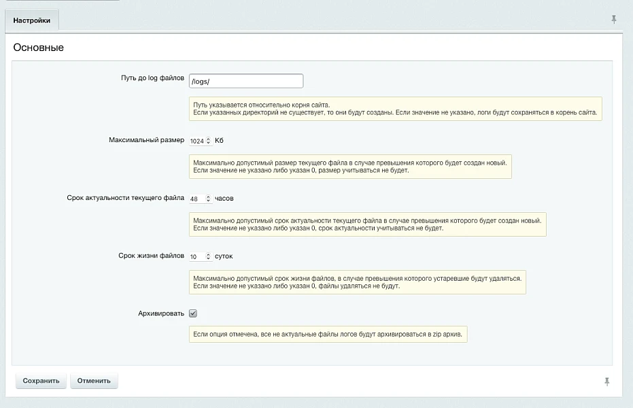The image size is (633, 408).
Task: Click the Максимальный размер label
Action: 147,140
